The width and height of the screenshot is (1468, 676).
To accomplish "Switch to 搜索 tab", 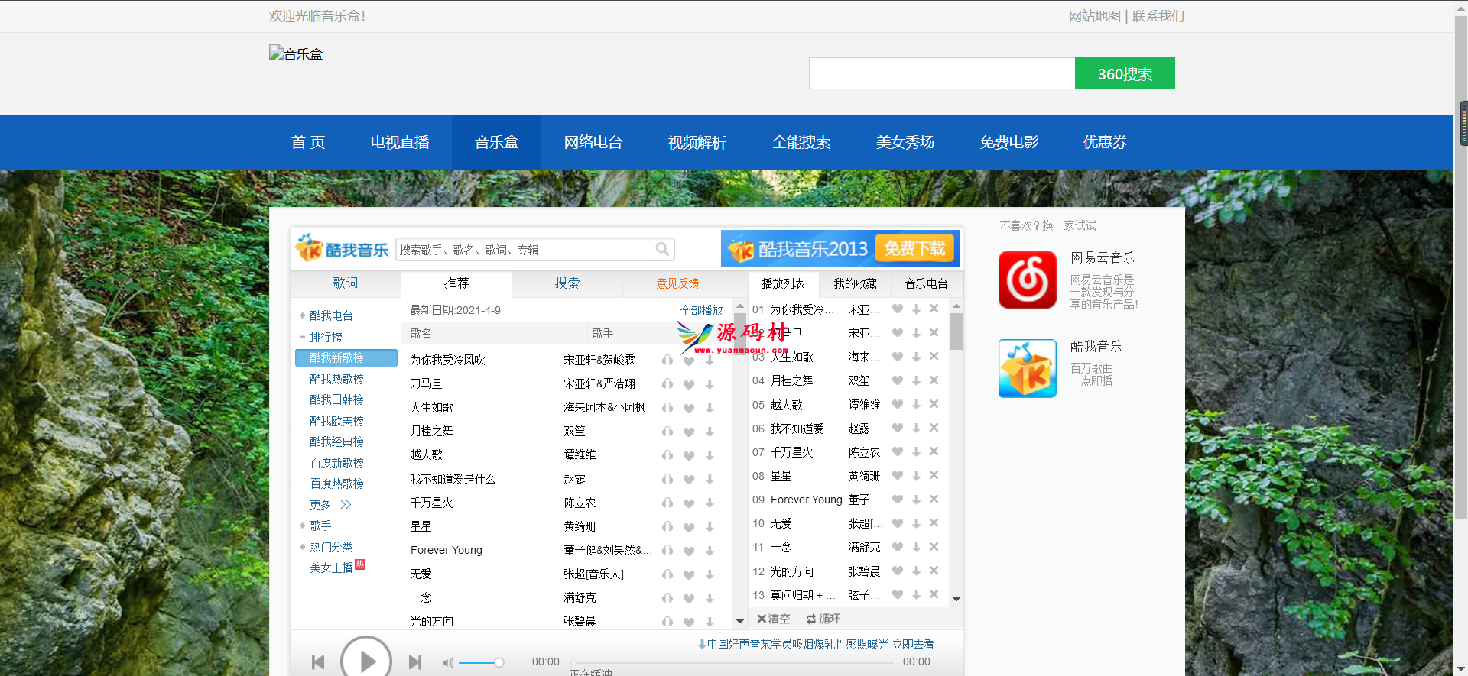I will (567, 283).
